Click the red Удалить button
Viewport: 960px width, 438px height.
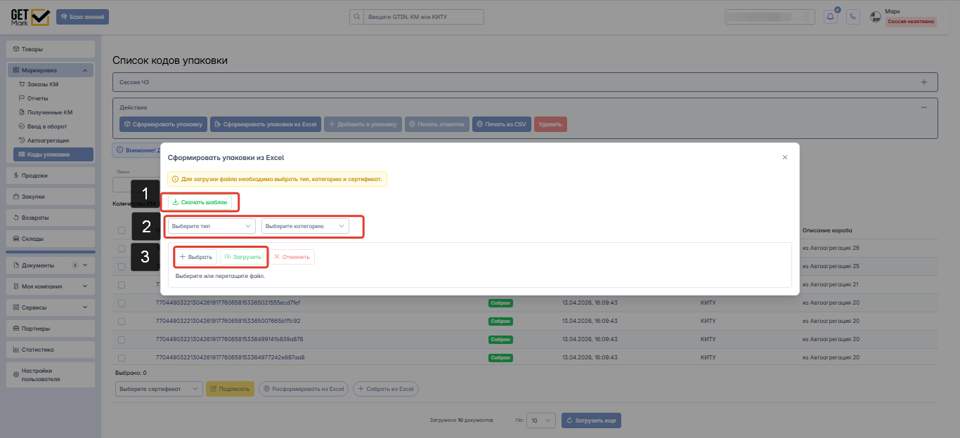tap(550, 124)
